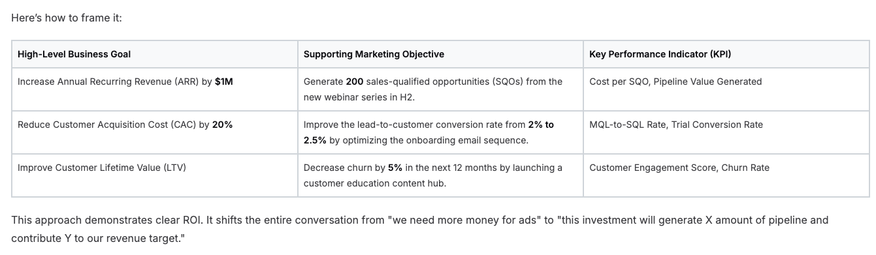Click the 'This approach demonstrates clear ROI' paragraph

[419, 230]
